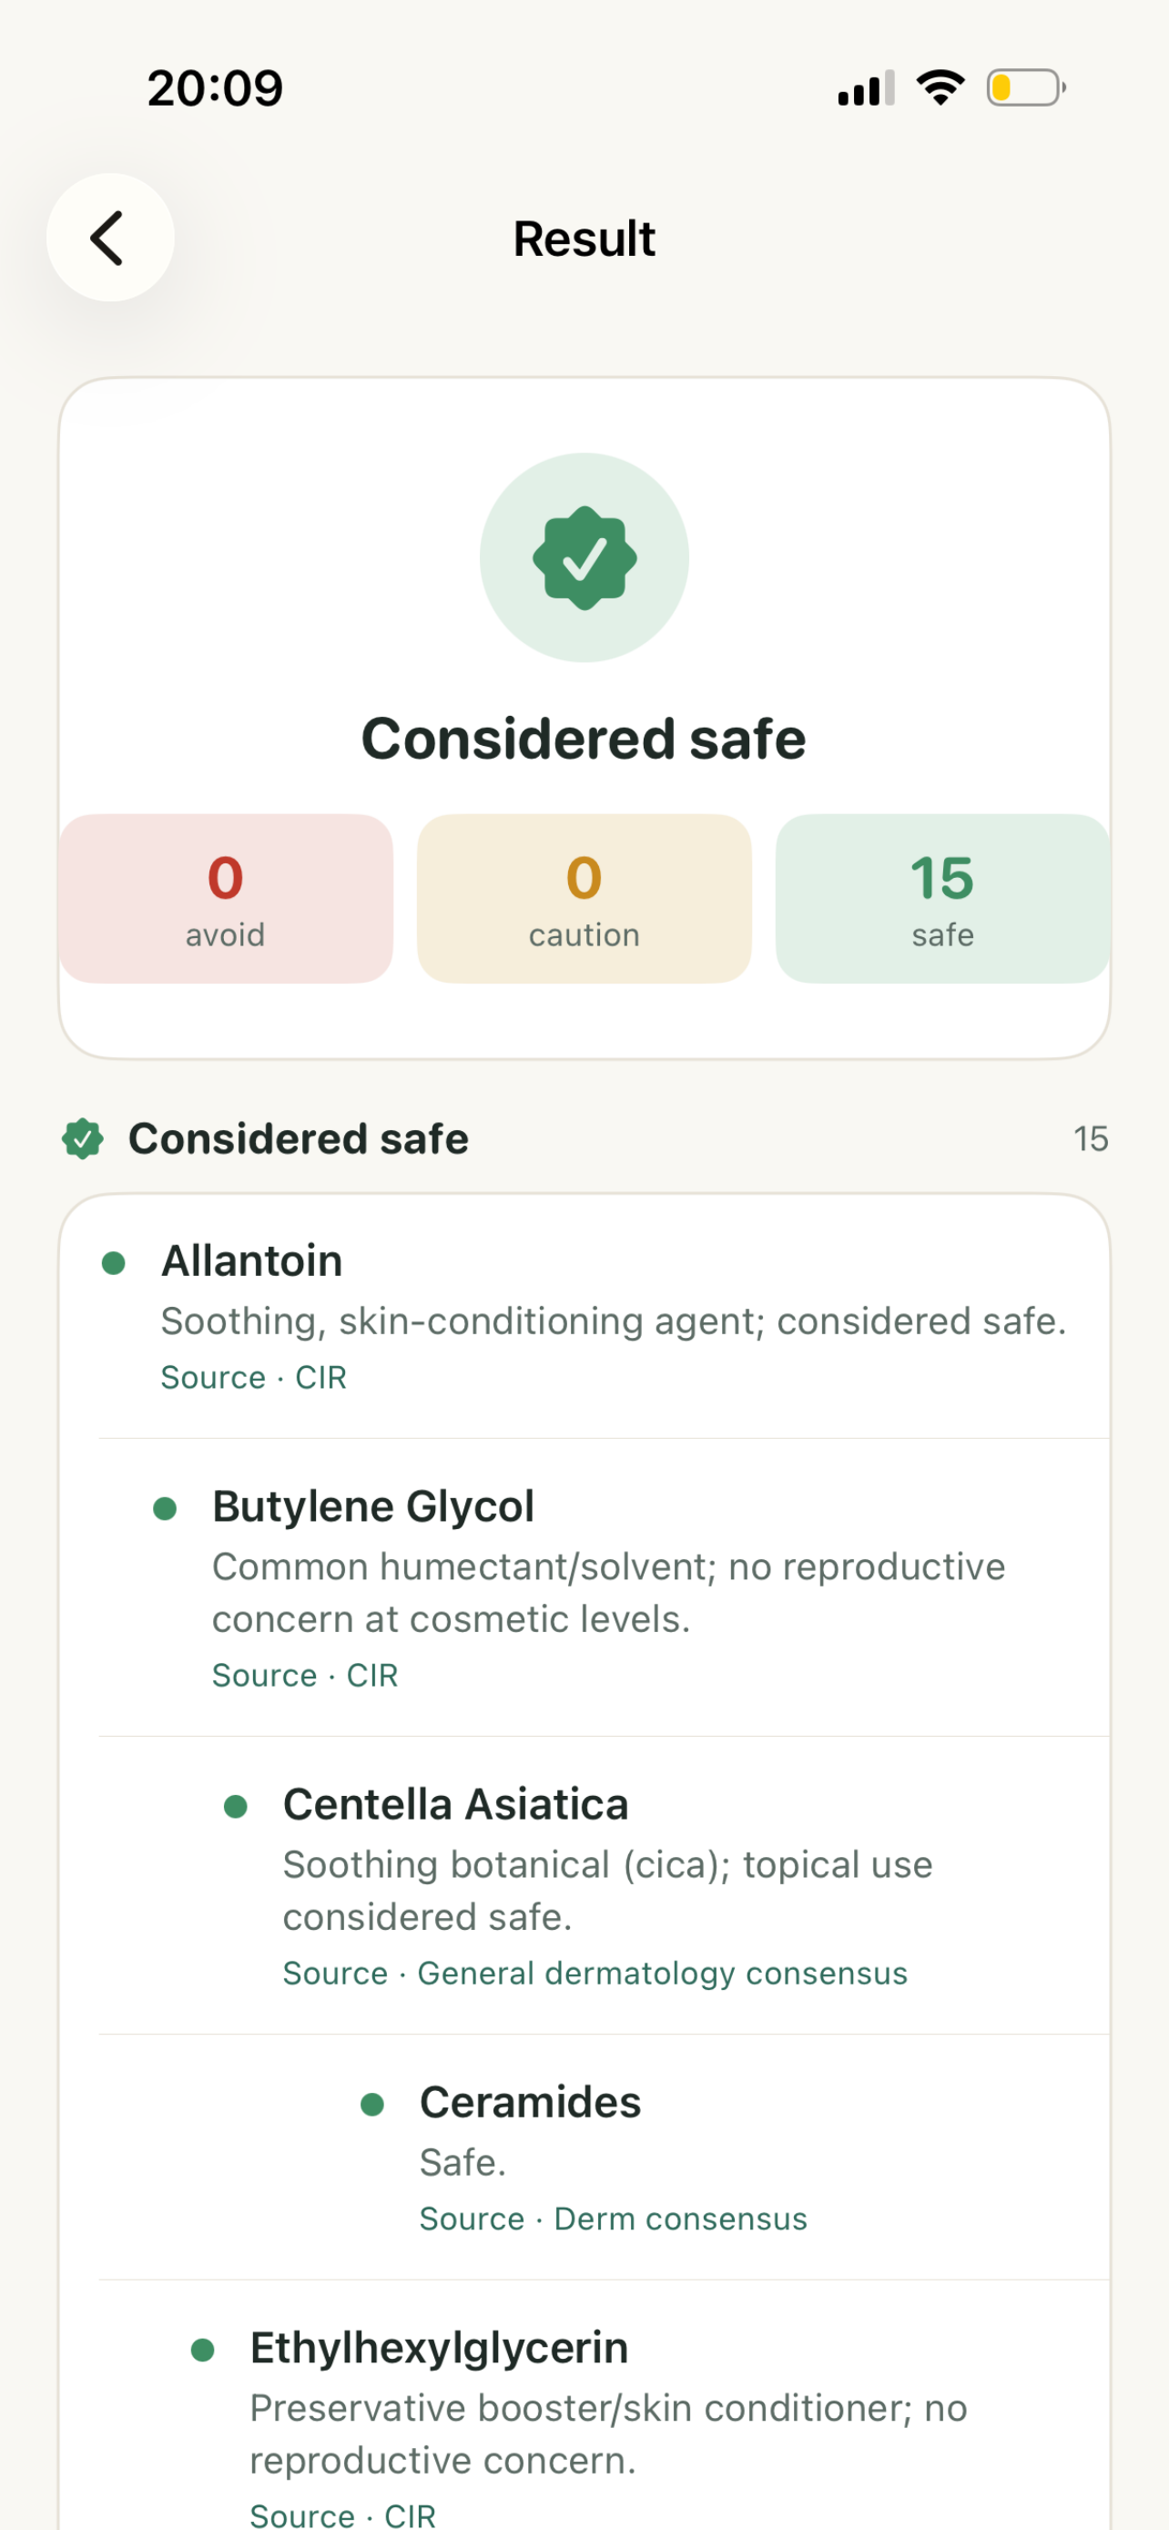The width and height of the screenshot is (1169, 2530).
Task: Click the green dot next to Ethylhexylglycerin
Action: tap(203, 2351)
